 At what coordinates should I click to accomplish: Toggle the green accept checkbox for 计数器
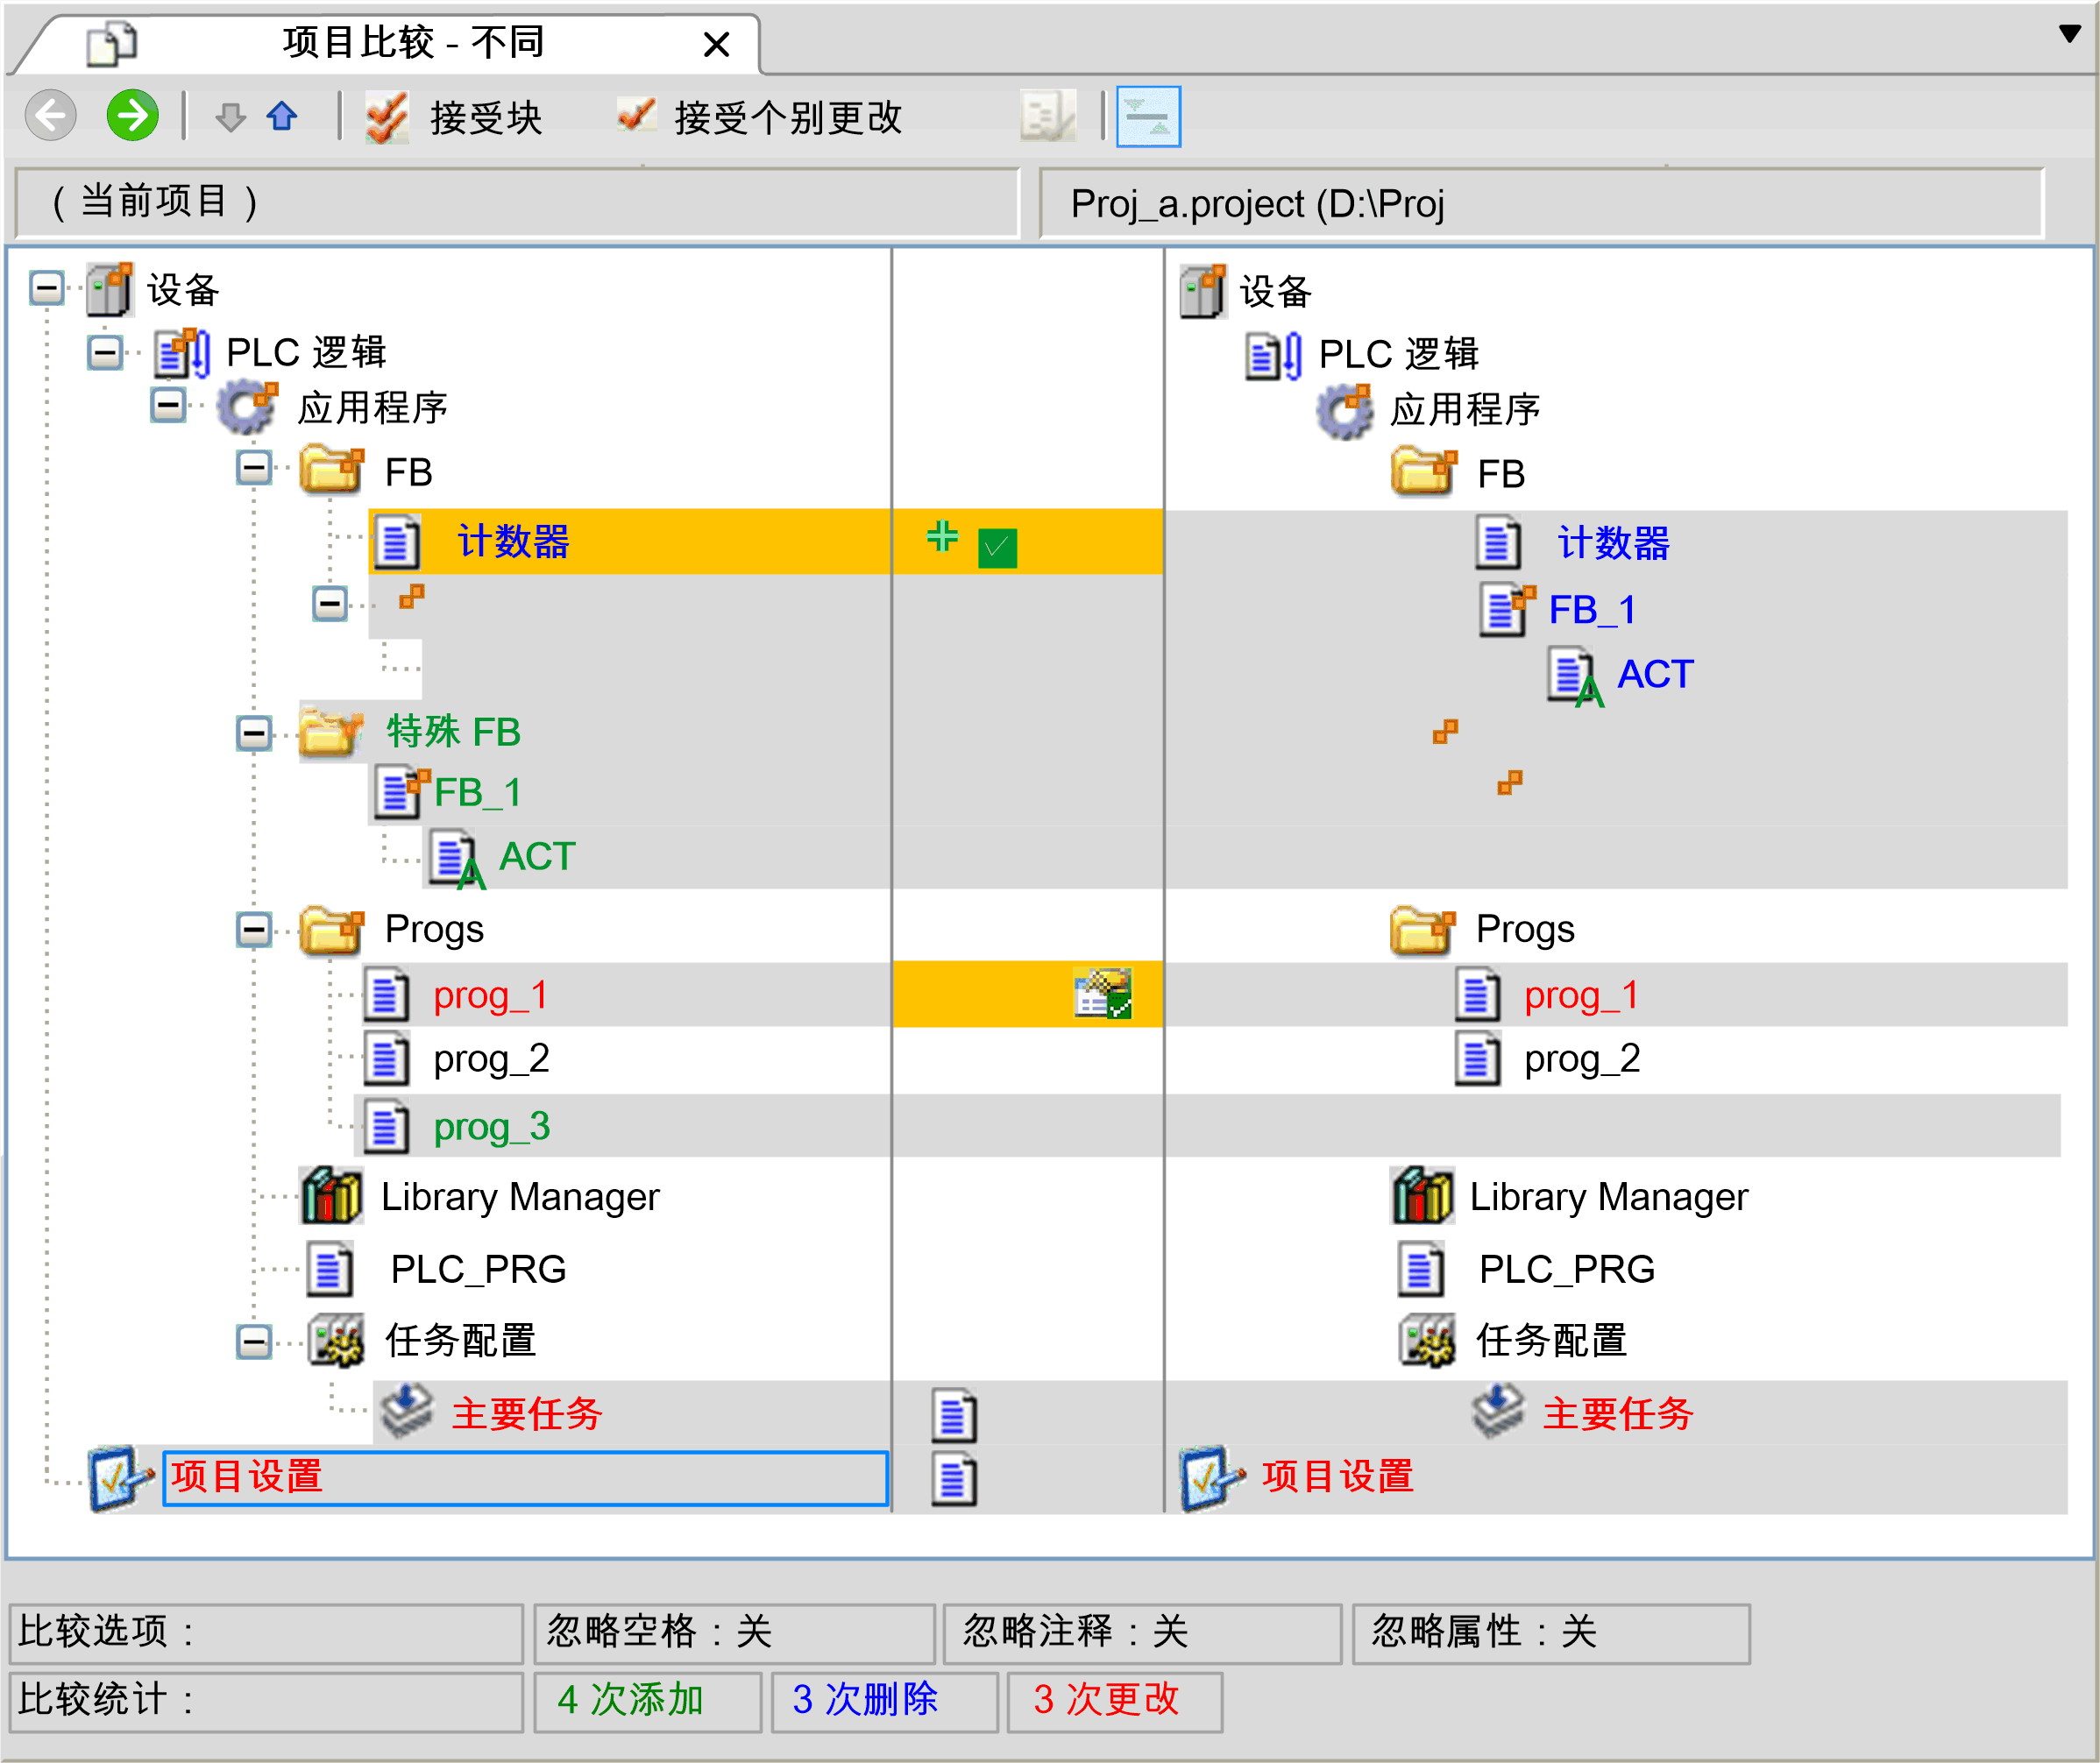[x=997, y=548]
